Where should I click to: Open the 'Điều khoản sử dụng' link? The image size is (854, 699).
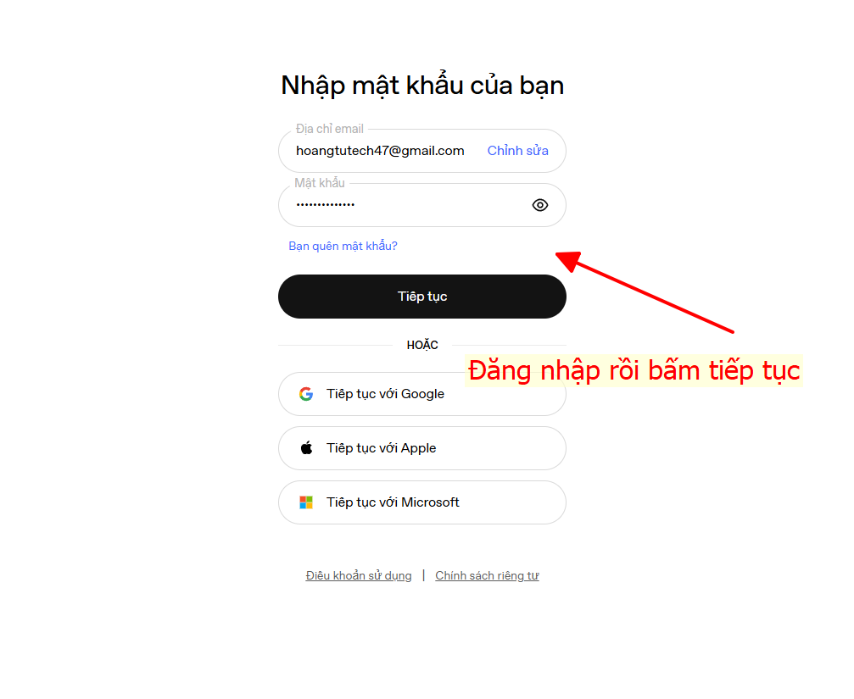pyautogui.click(x=359, y=576)
